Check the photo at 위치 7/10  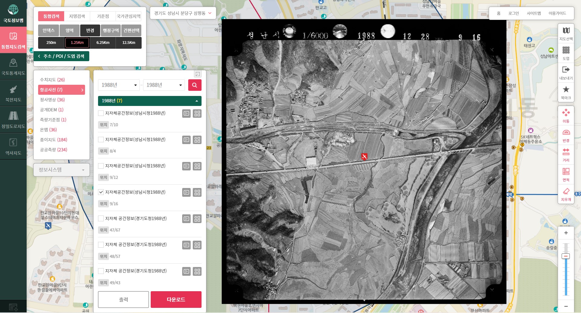101,113
